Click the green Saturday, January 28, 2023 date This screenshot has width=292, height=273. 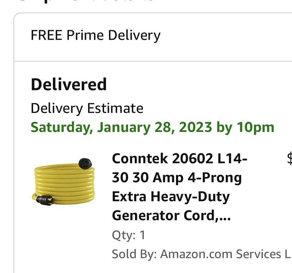coord(121,127)
